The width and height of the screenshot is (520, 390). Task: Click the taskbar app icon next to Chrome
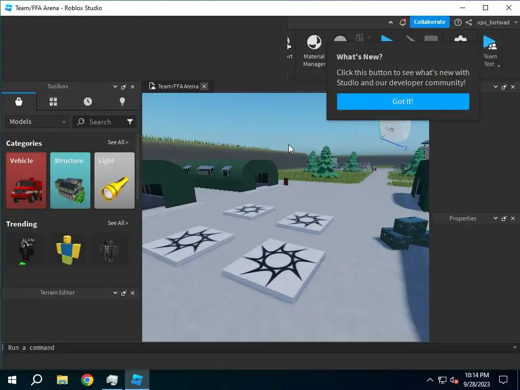[112, 380]
